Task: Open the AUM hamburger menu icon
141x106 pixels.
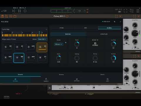Action: (138, 11)
